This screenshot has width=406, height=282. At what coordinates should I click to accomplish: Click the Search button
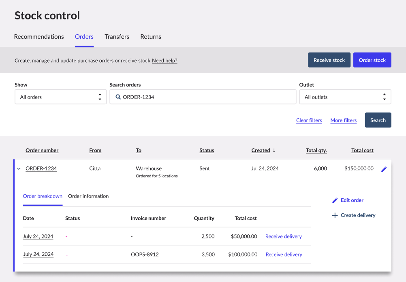point(378,120)
